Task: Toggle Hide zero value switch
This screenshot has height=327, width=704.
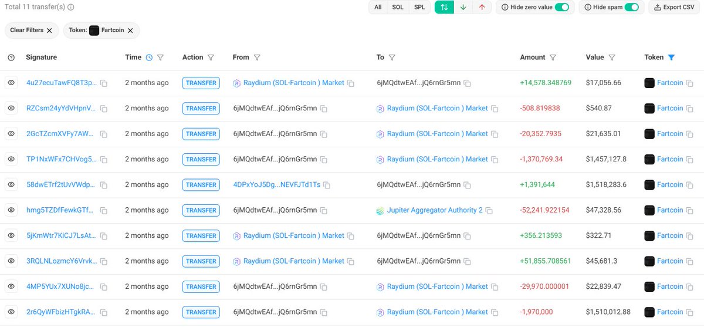Action: click(561, 7)
